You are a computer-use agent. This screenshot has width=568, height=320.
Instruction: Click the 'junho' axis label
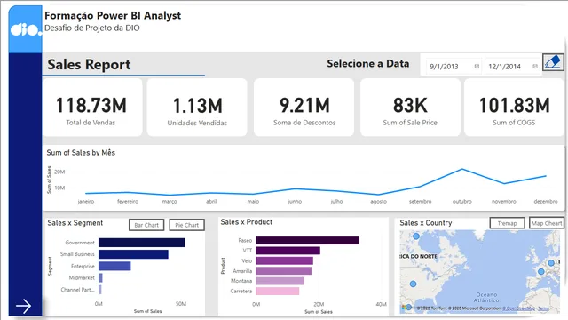(295, 201)
